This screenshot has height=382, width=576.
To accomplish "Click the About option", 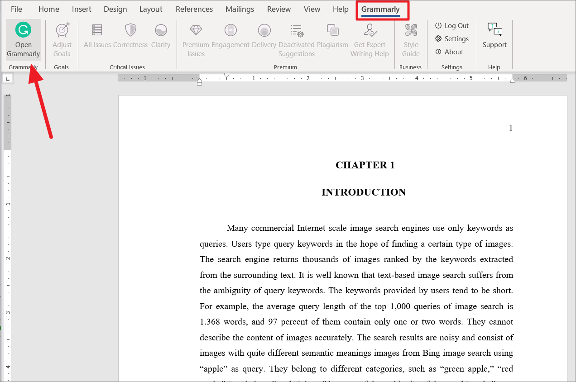I will 449,52.
